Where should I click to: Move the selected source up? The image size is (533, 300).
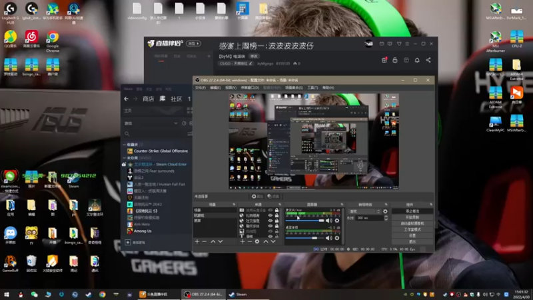pyautogui.click(x=266, y=241)
